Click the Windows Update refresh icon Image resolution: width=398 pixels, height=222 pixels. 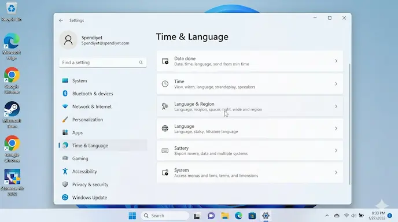[65, 197]
